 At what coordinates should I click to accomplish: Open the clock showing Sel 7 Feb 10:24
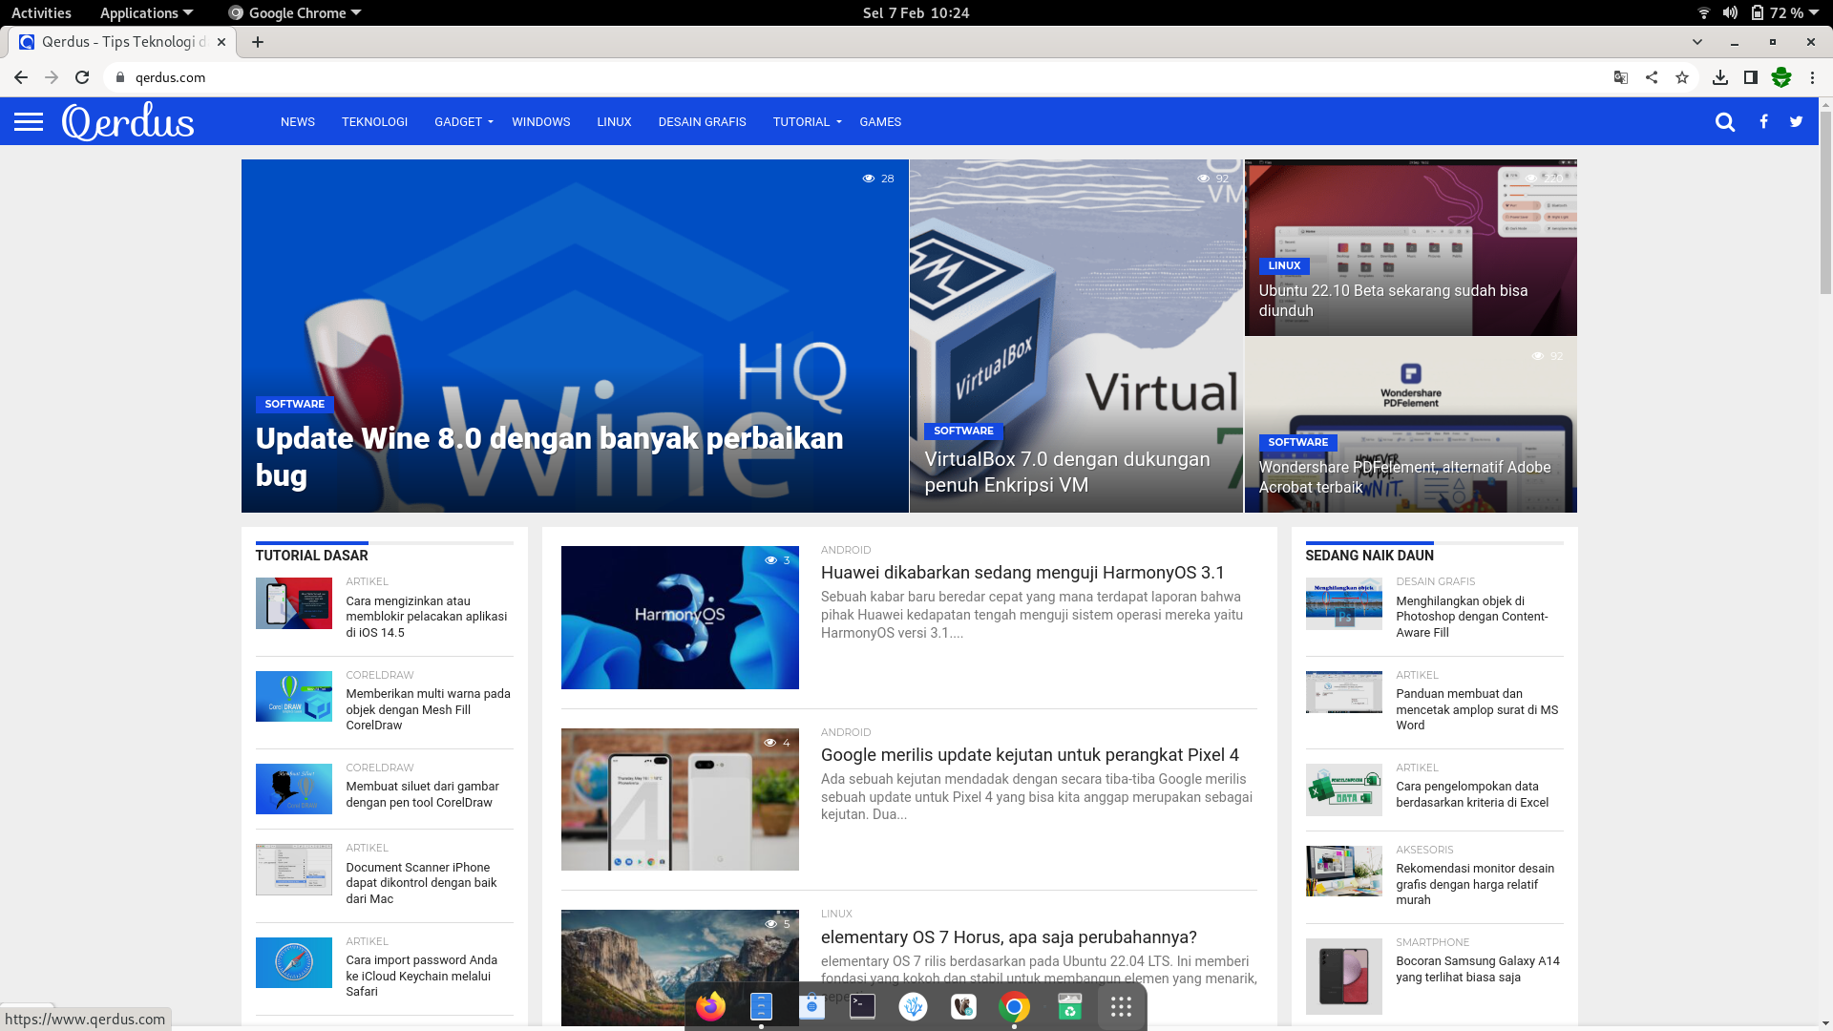[x=916, y=12]
